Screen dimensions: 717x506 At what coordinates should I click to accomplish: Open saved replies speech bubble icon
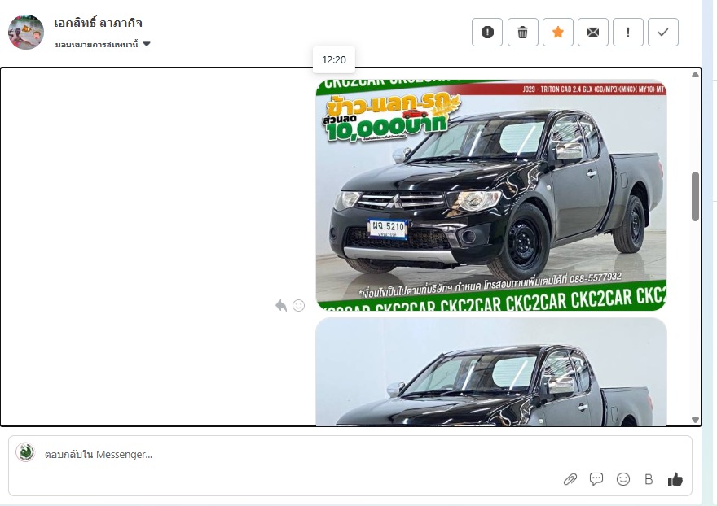tap(596, 479)
